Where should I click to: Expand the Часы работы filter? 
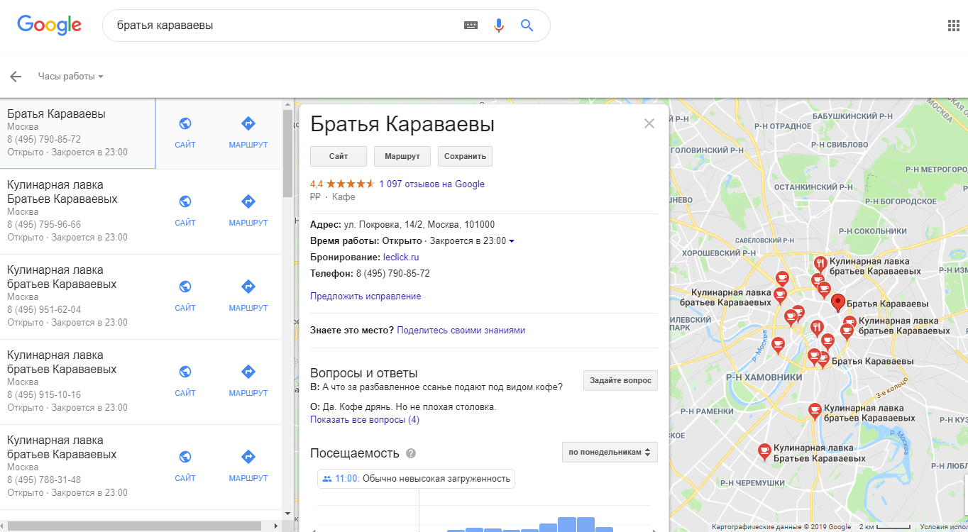coord(71,77)
